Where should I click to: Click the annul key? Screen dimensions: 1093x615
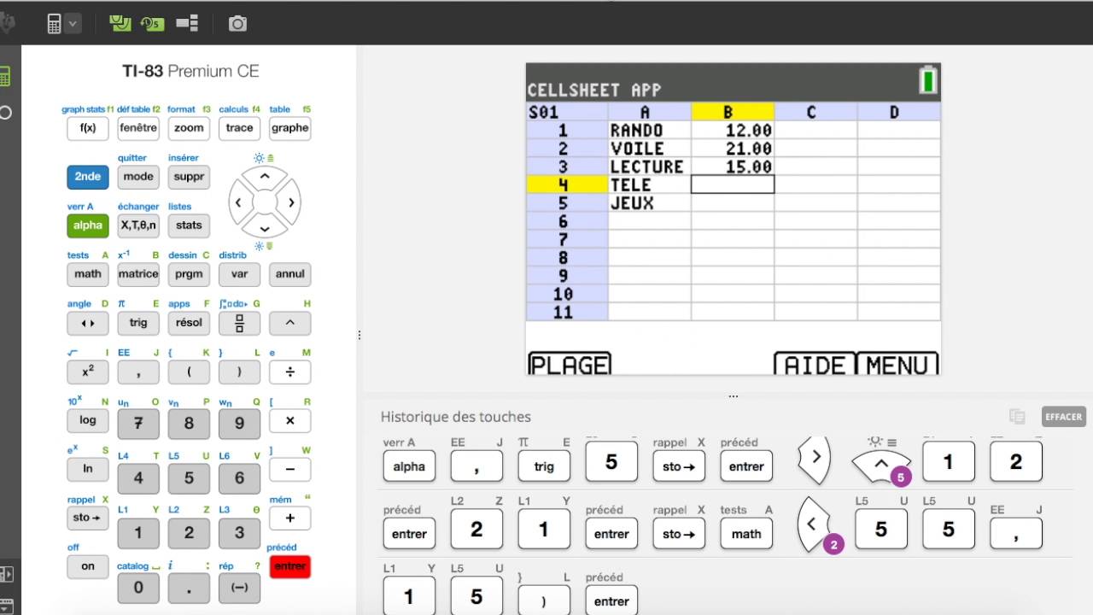pos(290,274)
